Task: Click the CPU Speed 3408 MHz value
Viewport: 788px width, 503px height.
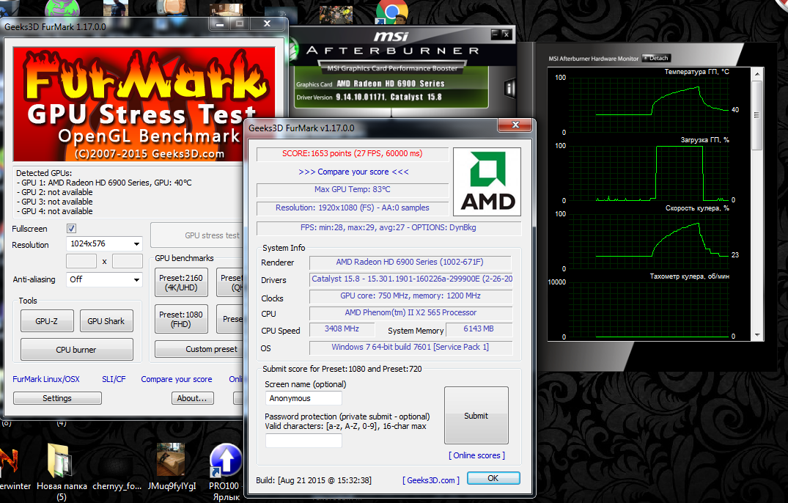Action: click(342, 328)
